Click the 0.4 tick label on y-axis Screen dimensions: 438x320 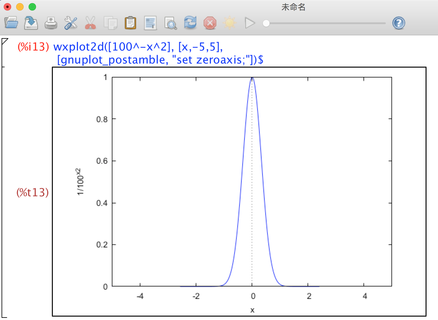102,203
